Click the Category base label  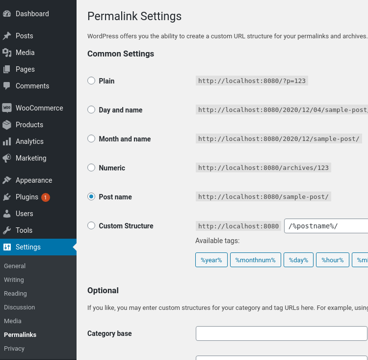[109, 333]
